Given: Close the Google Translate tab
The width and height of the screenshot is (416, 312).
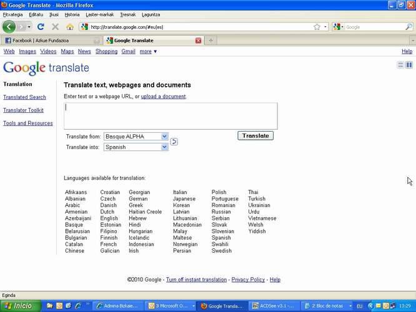Looking at the screenshot, I should (x=198, y=41).
